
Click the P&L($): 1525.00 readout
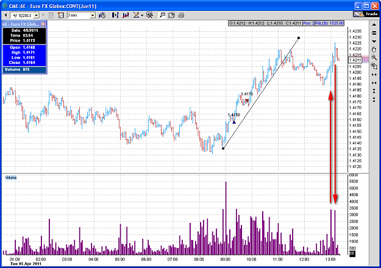(329, 23)
